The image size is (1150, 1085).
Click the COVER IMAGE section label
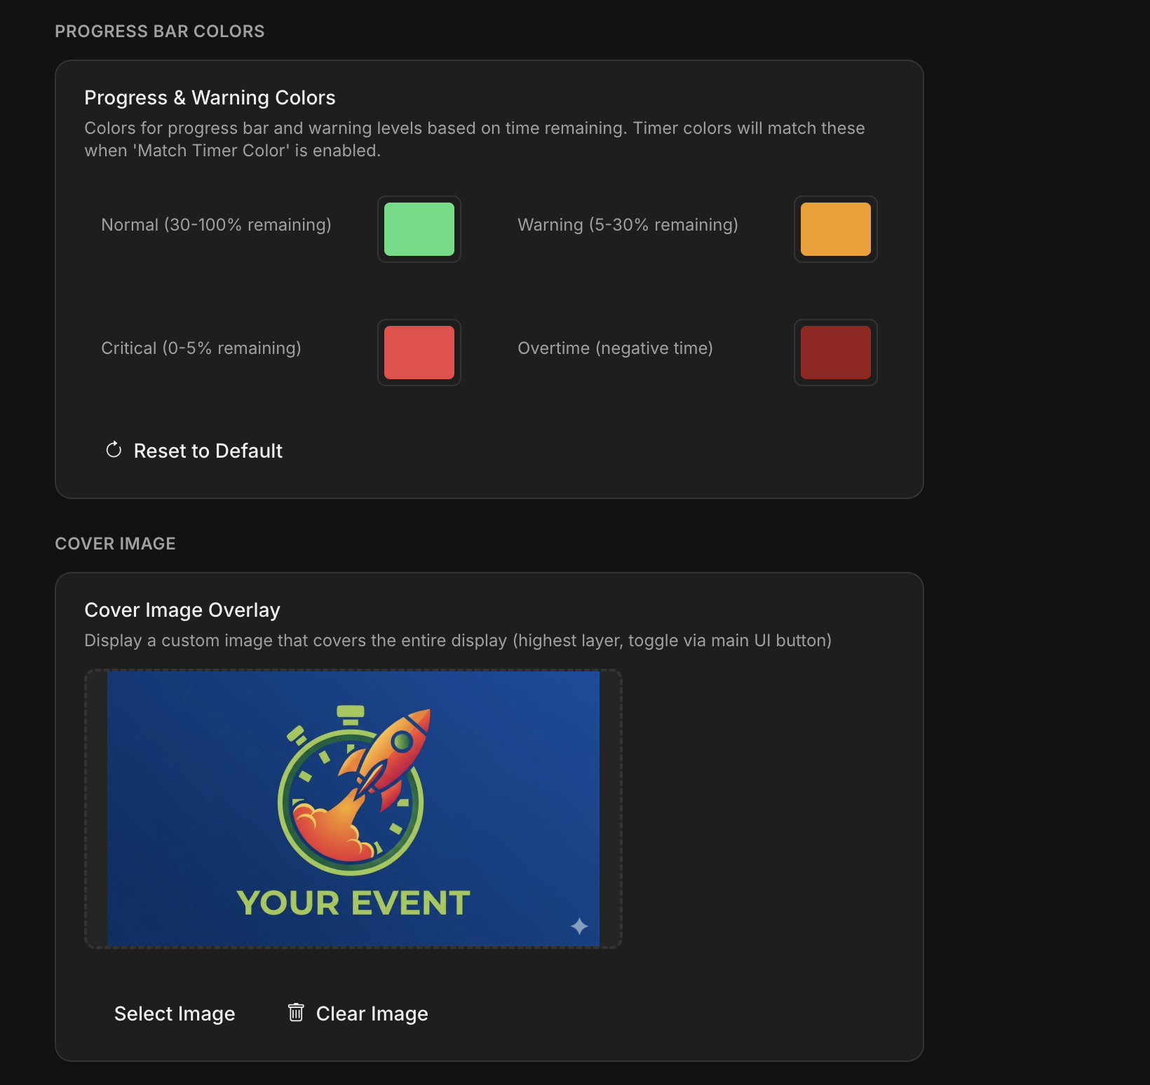[x=116, y=542]
